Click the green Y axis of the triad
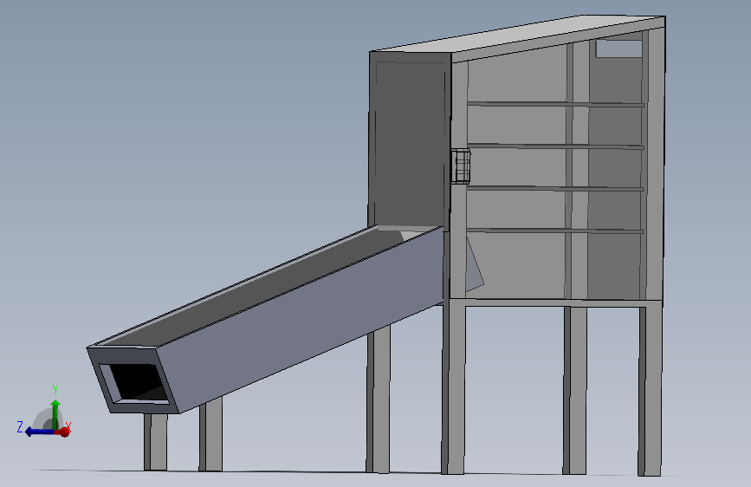Image resolution: width=751 pixels, height=487 pixels. (x=55, y=413)
